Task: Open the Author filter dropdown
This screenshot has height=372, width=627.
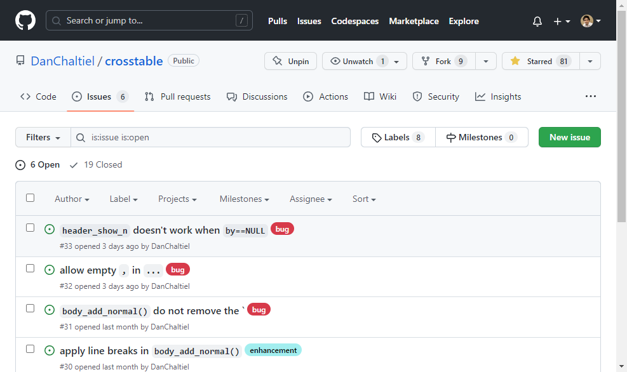Action: point(72,199)
